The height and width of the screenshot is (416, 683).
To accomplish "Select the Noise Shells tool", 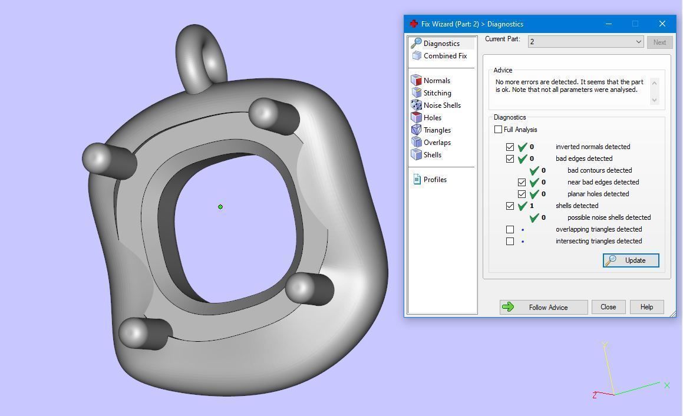I will [436, 105].
